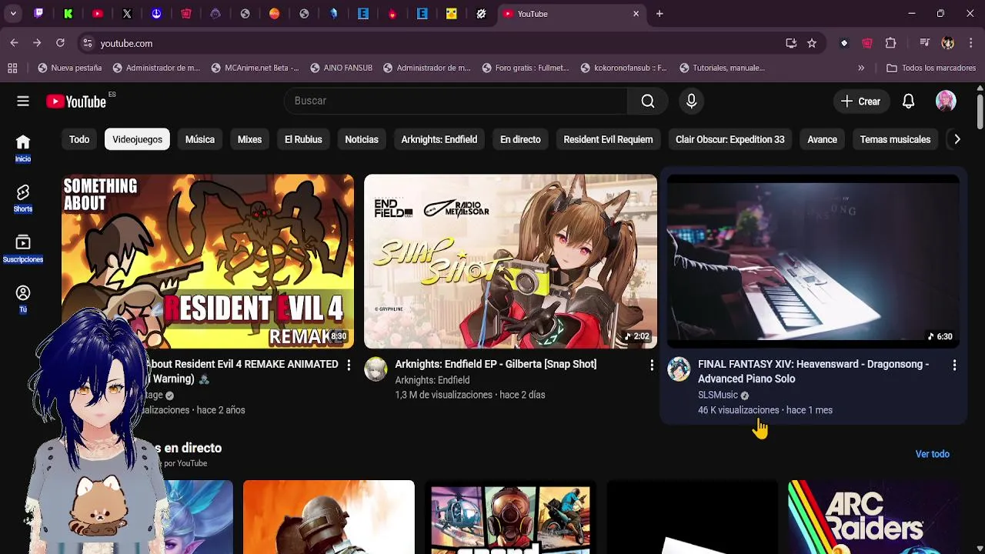This screenshot has width=985, height=554.
Task: Open the Todos los marcadores folder
Action: (931, 68)
